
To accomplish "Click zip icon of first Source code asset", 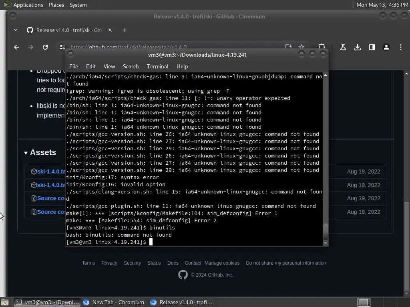I will pos(34,198).
